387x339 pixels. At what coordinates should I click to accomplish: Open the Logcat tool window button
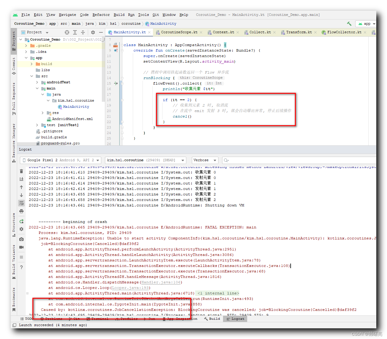tap(235, 319)
